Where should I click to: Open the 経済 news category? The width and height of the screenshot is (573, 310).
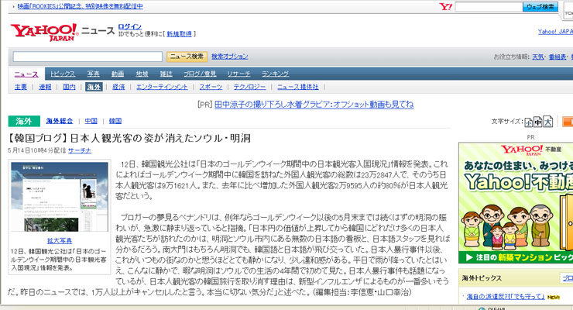tap(118, 87)
